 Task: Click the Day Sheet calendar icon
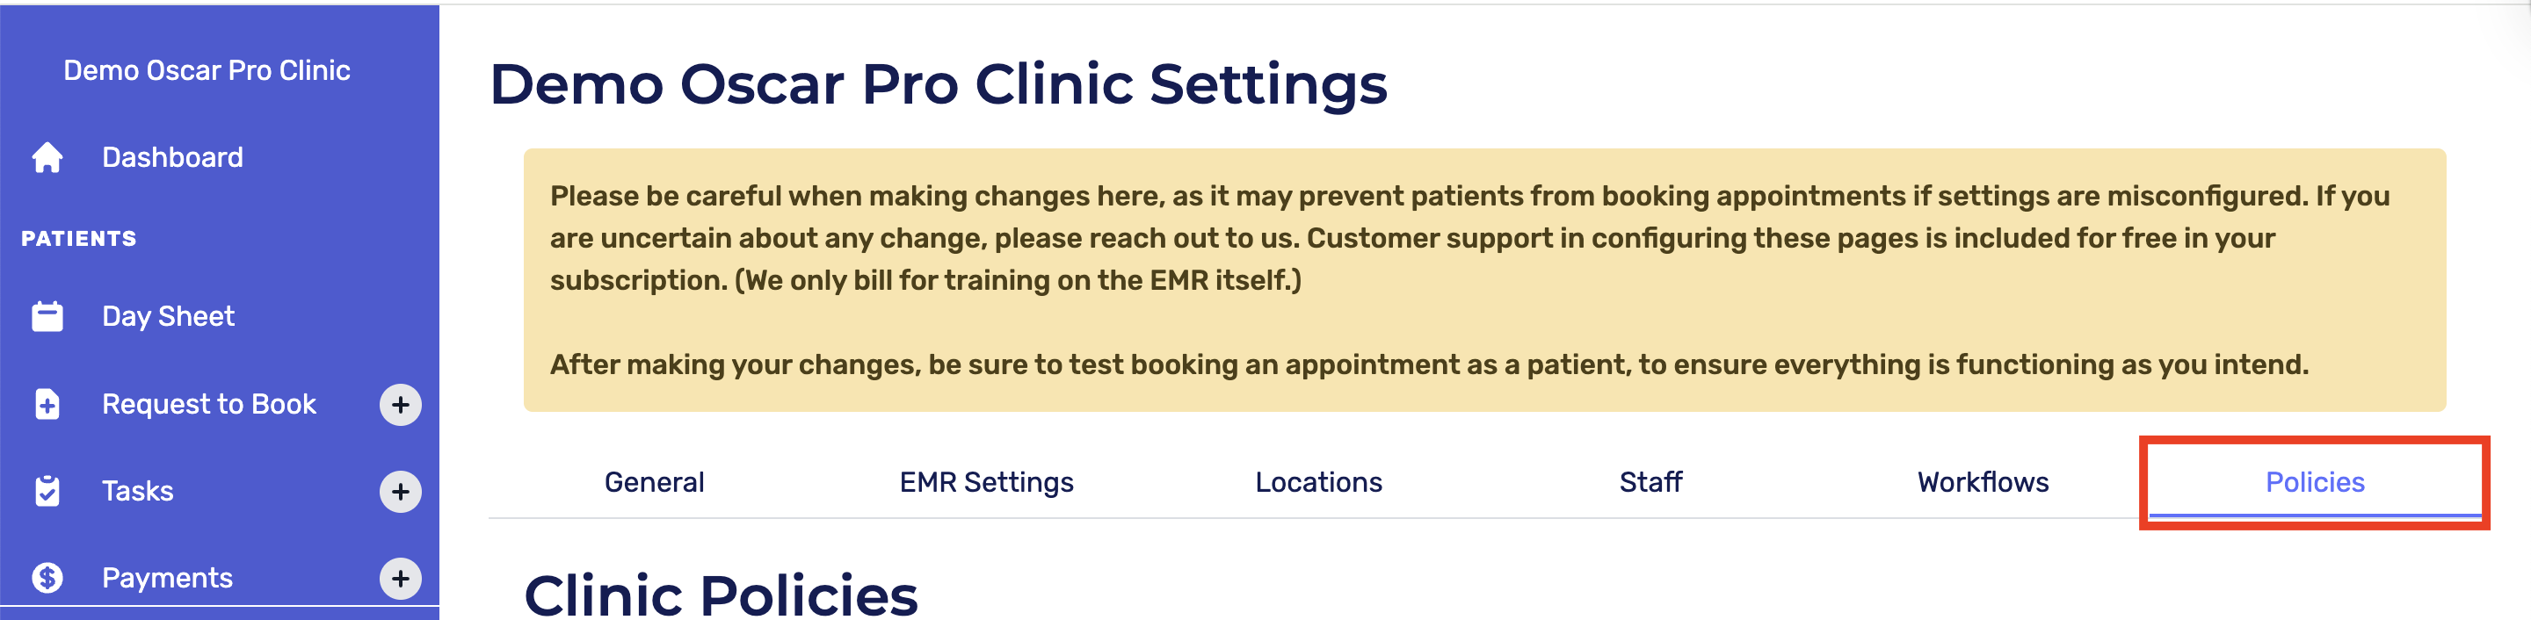47,316
